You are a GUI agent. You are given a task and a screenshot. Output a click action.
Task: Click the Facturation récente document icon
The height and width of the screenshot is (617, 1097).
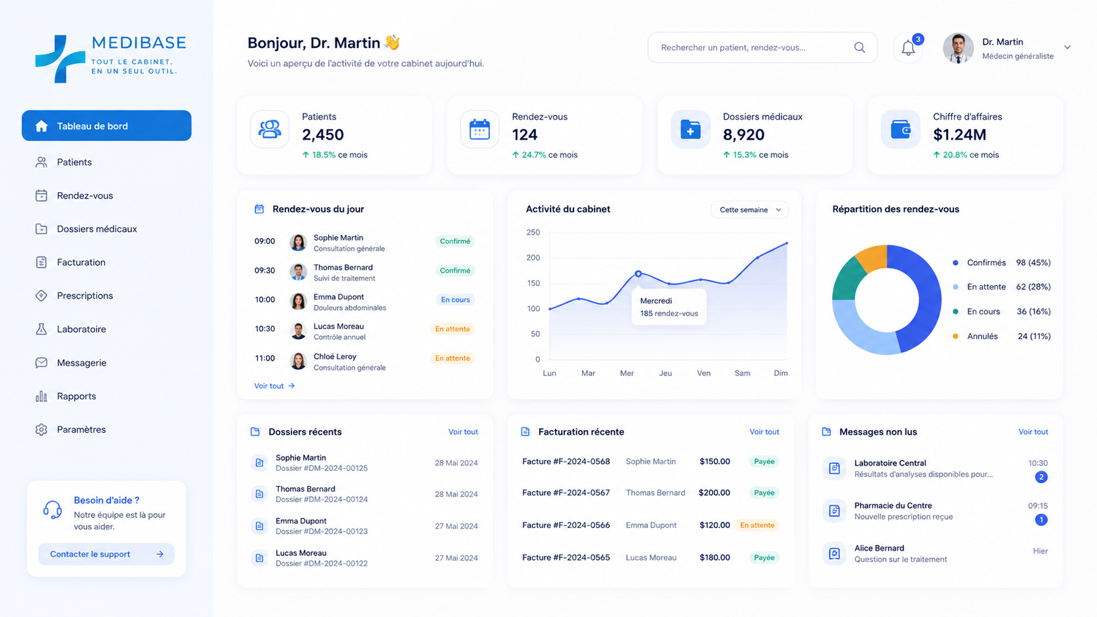526,431
